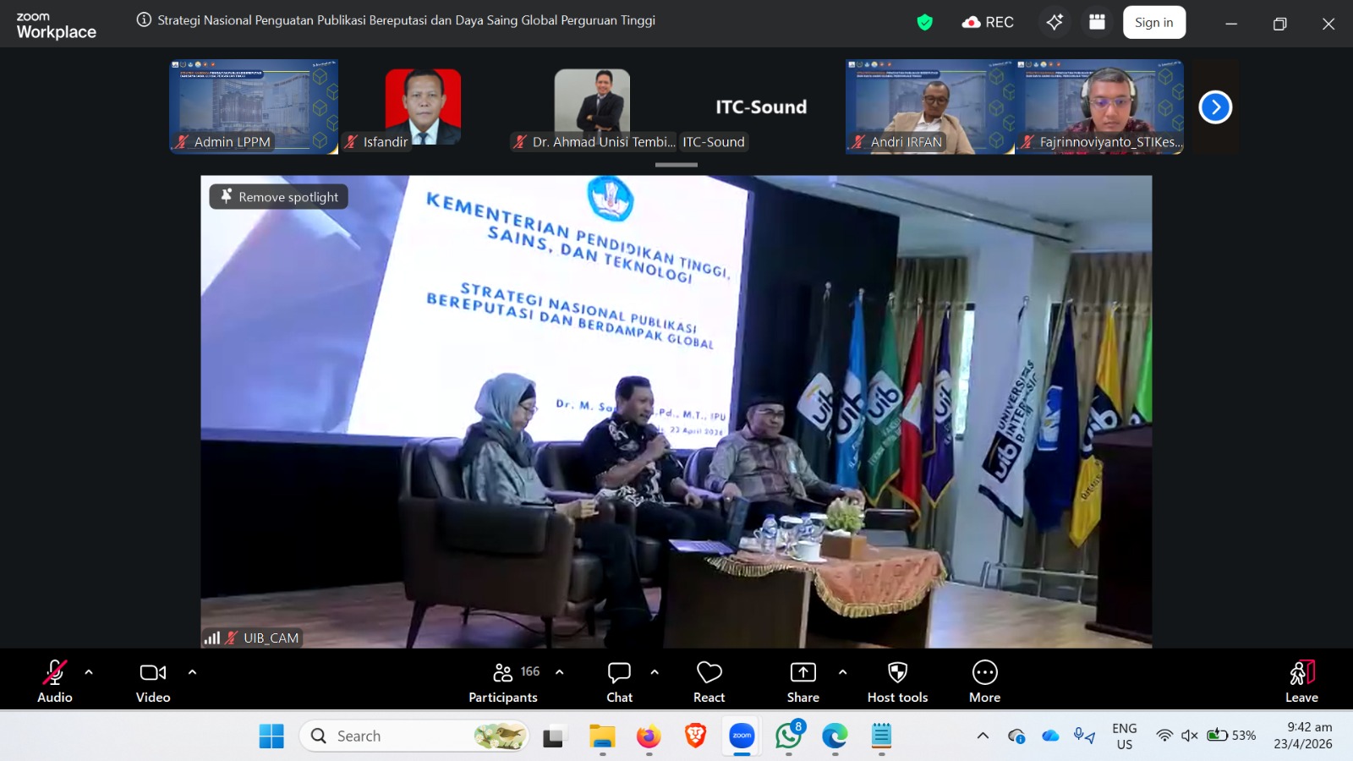Show next participants with blue arrow
The height and width of the screenshot is (761, 1353).
1215,107
